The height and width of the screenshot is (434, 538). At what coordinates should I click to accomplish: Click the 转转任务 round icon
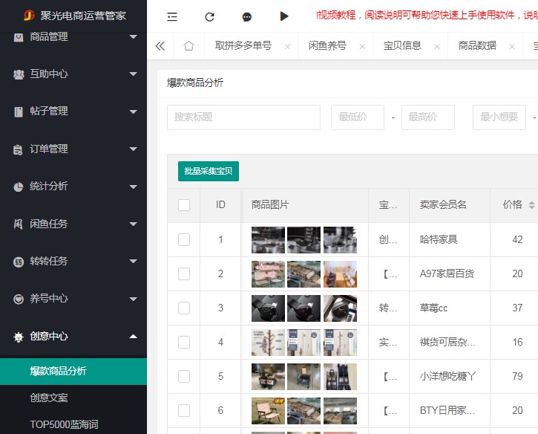pyautogui.click(x=19, y=262)
